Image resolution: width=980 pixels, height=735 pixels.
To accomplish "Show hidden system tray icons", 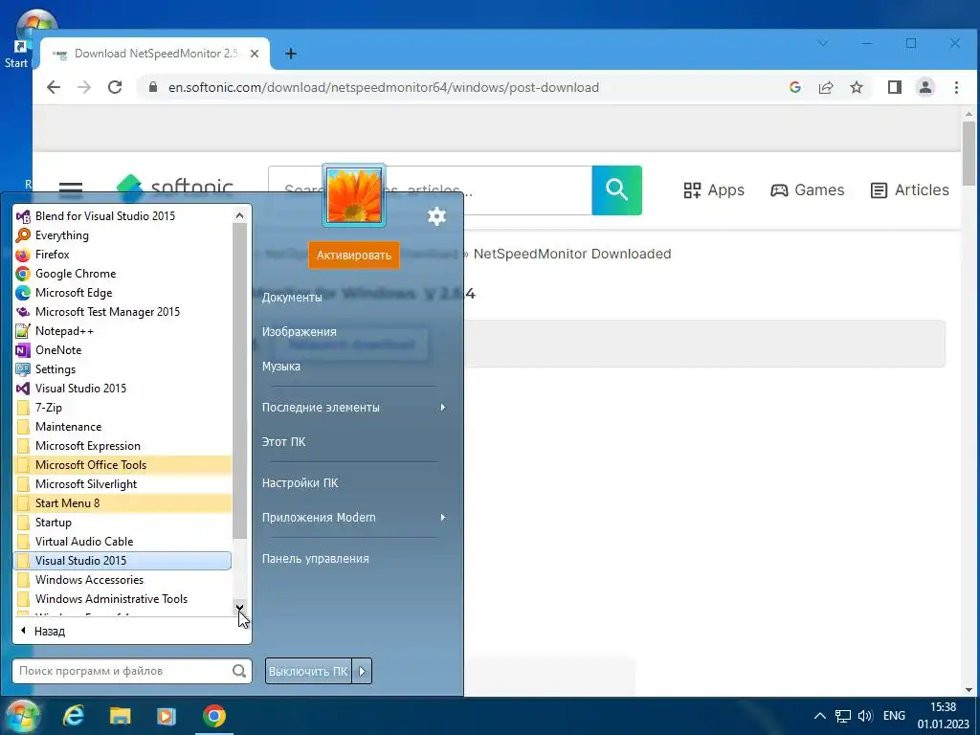I will [819, 716].
